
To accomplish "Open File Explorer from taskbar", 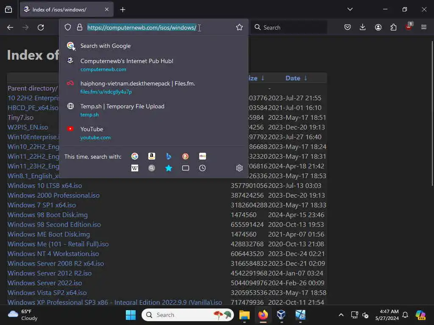I will tap(245, 315).
